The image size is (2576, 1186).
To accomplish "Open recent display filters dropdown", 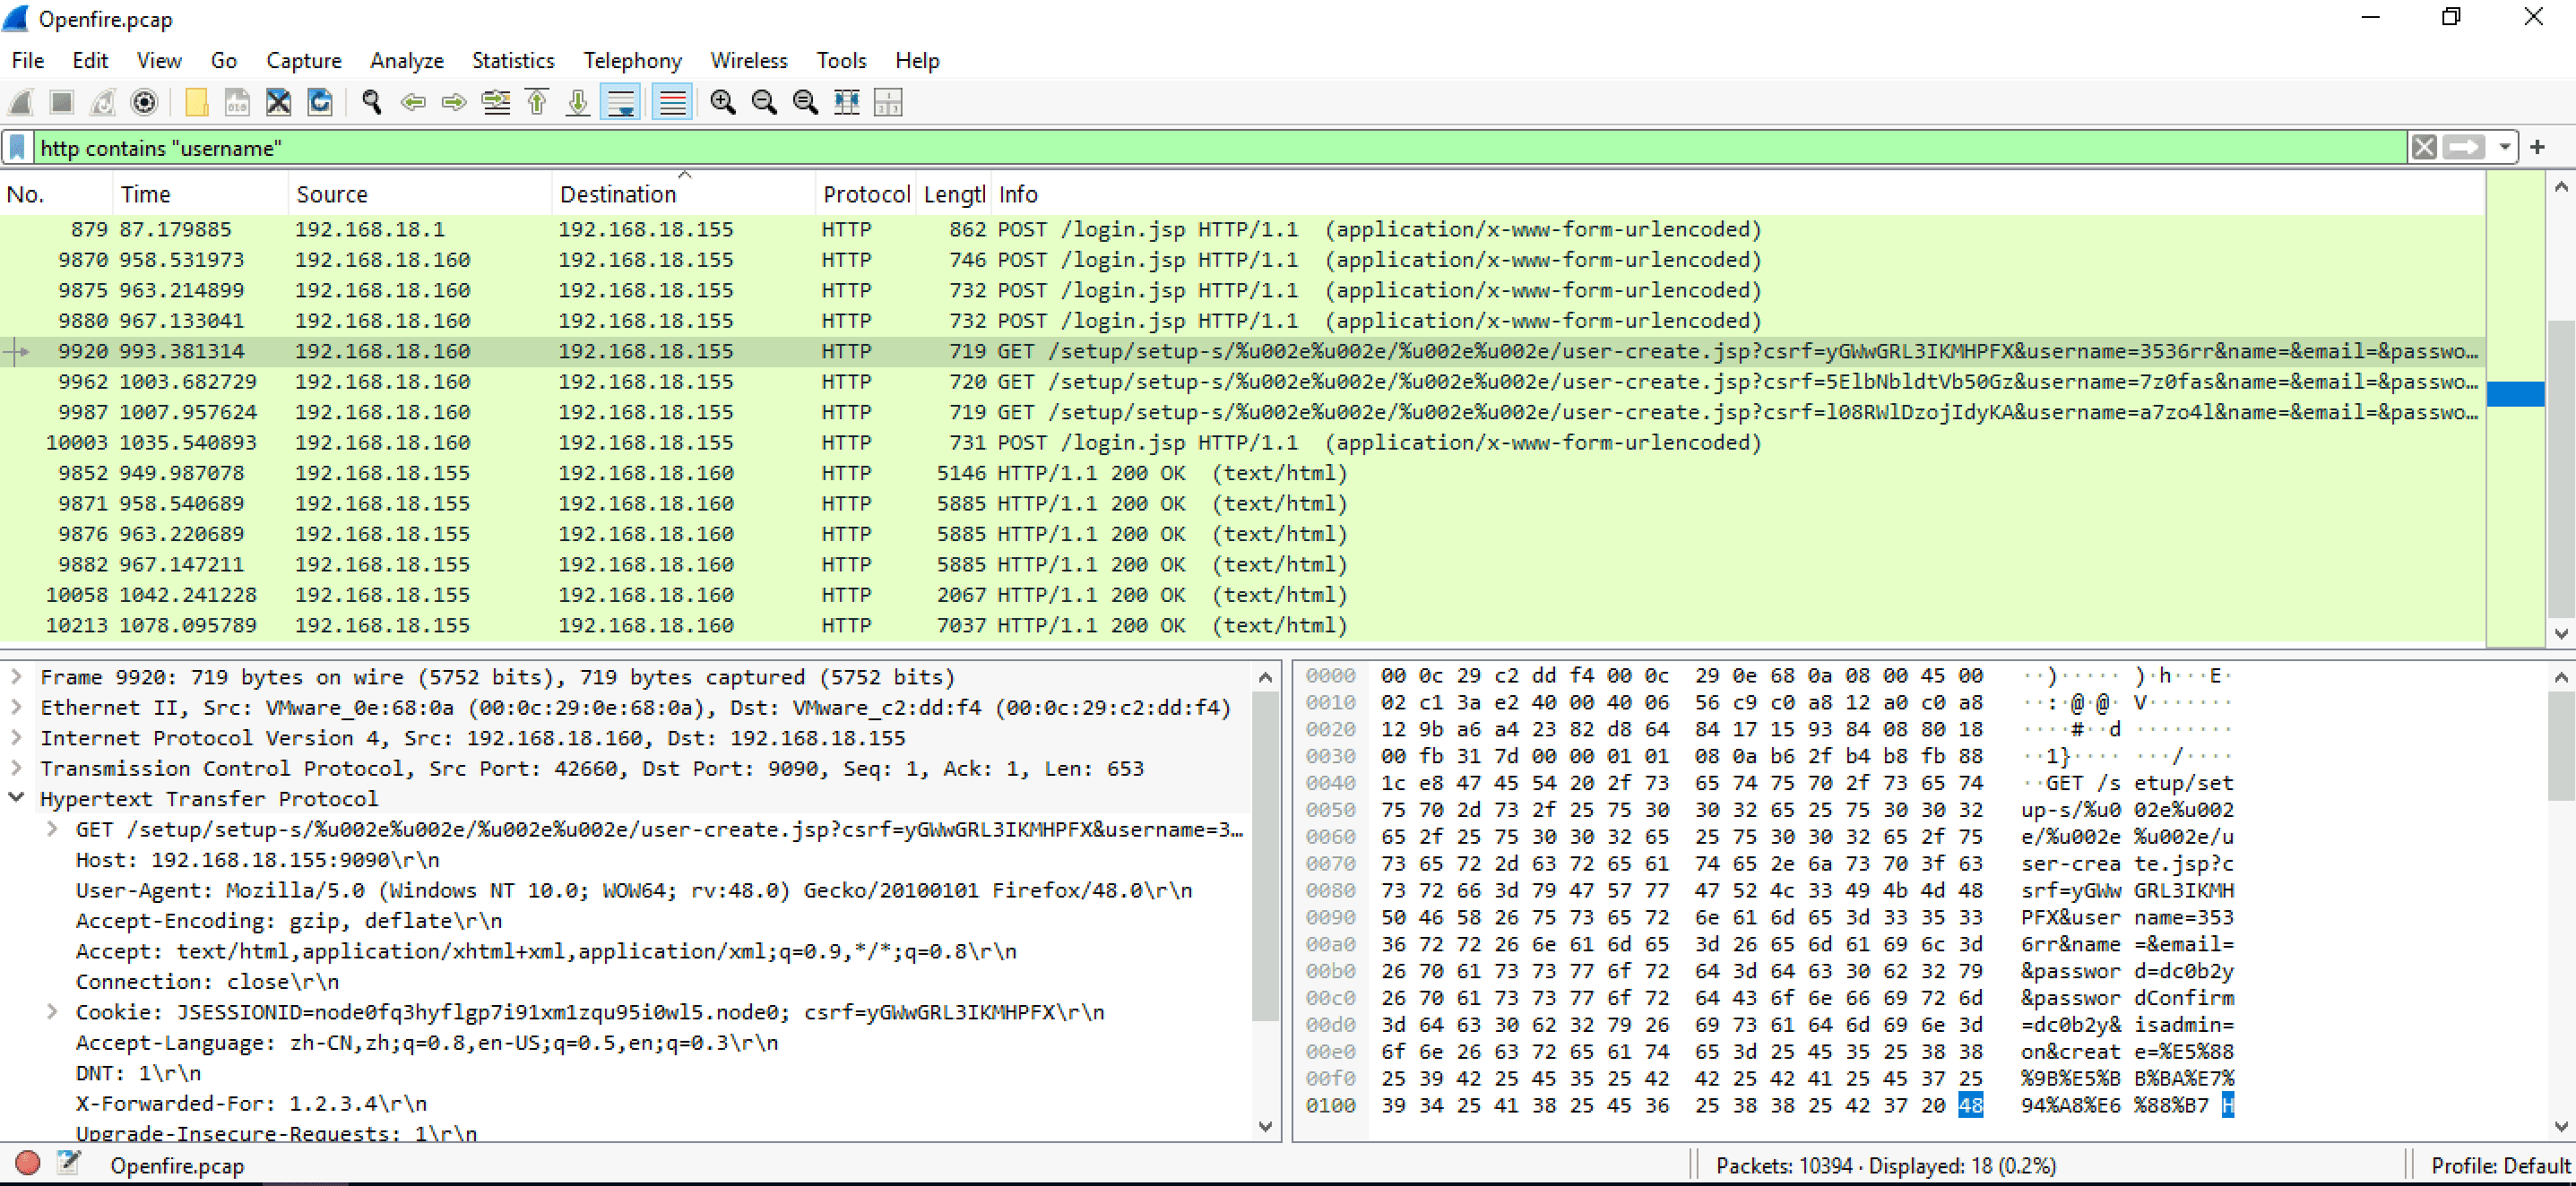I will (2503, 148).
